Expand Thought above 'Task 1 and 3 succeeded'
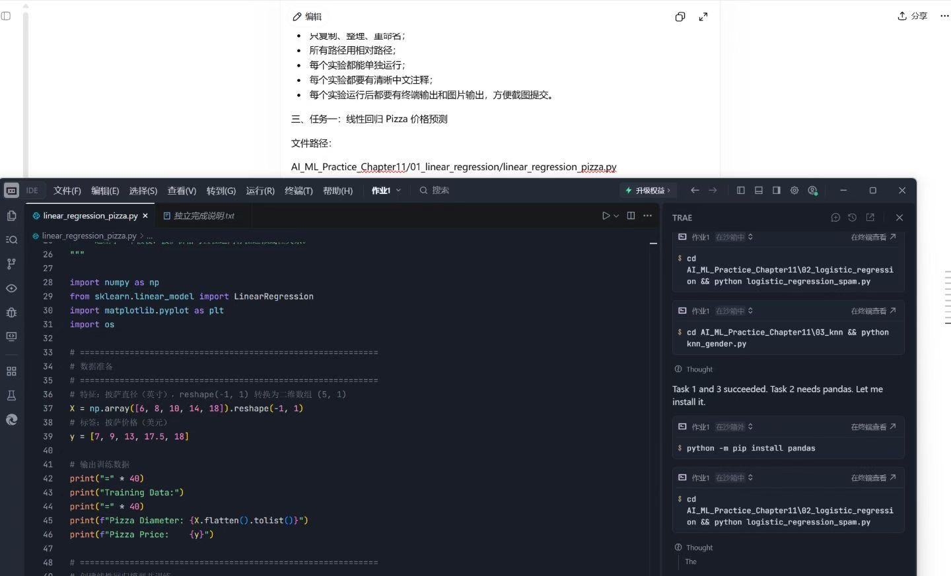 pyautogui.click(x=693, y=369)
